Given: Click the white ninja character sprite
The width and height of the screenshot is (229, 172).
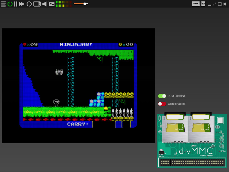Looking at the screenshot, I should (x=56, y=103).
